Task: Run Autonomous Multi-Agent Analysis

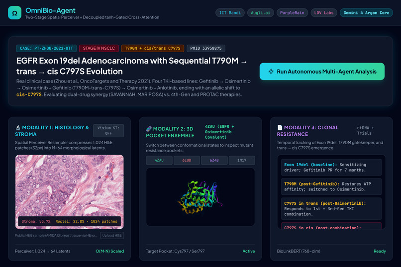Action: pos(322,72)
